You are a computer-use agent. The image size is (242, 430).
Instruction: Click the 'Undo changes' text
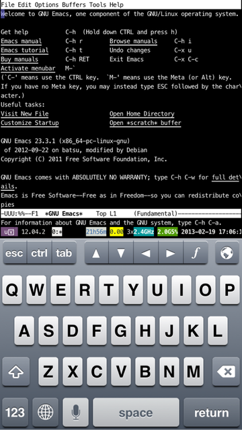[x=130, y=50]
